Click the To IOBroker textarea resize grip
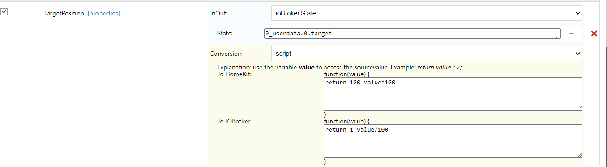 tap(579, 155)
